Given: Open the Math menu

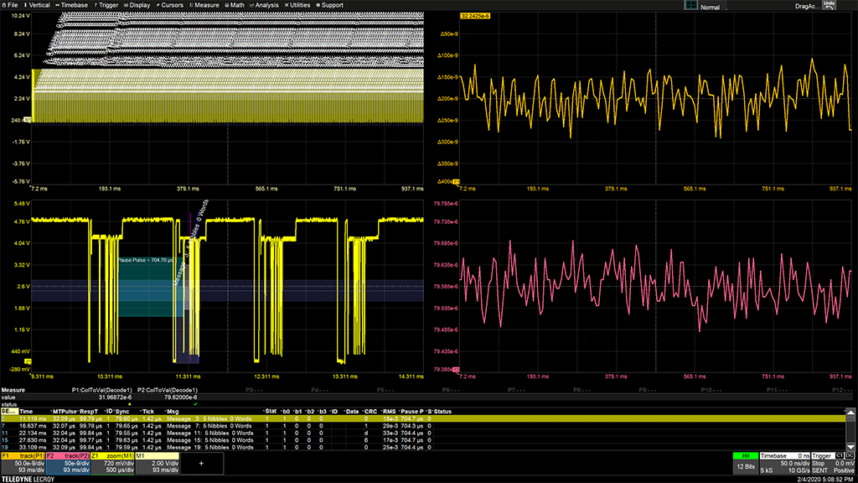Looking at the screenshot, I should 235,5.
